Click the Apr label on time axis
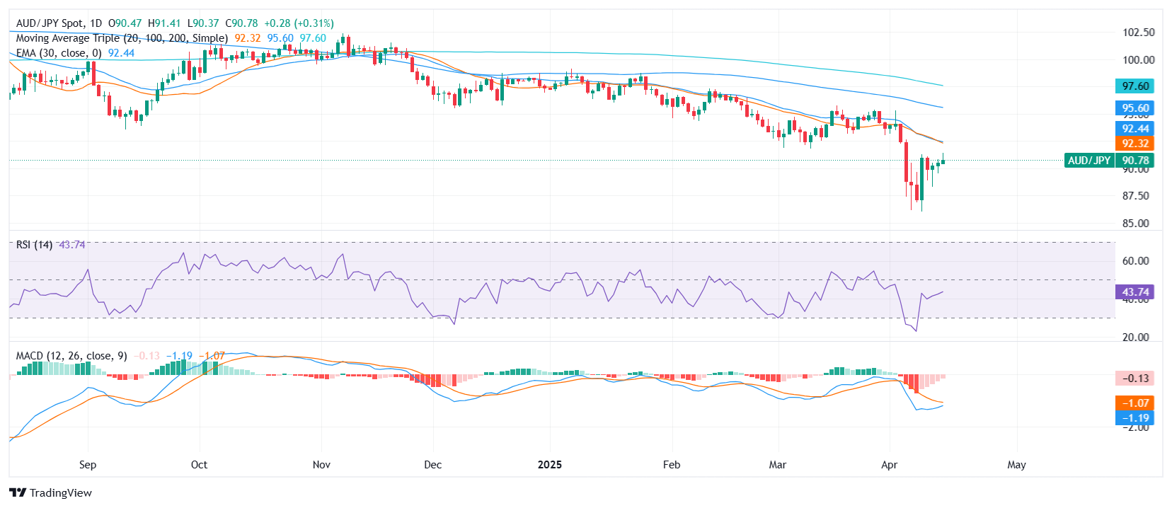Image resolution: width=1172 pixels, height=508 pixels. coord(889,465)
